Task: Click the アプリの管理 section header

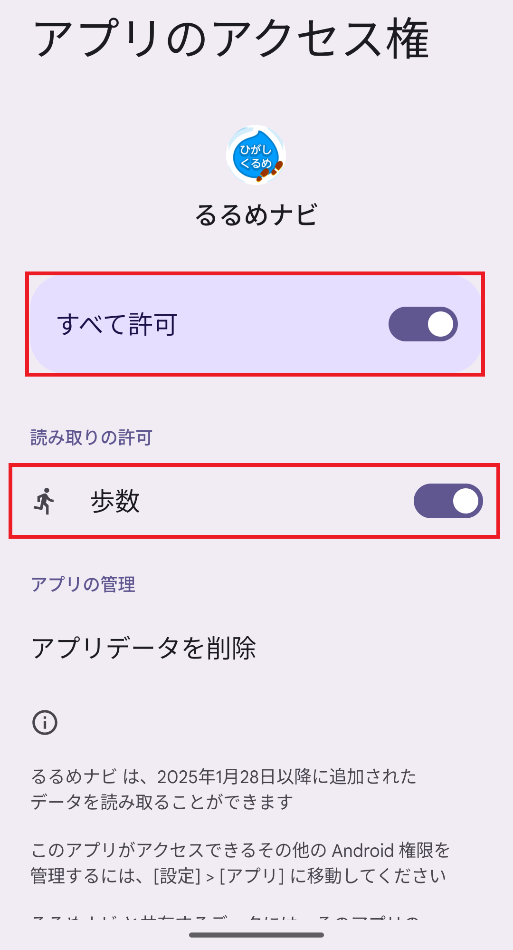Action: [83, 584]
